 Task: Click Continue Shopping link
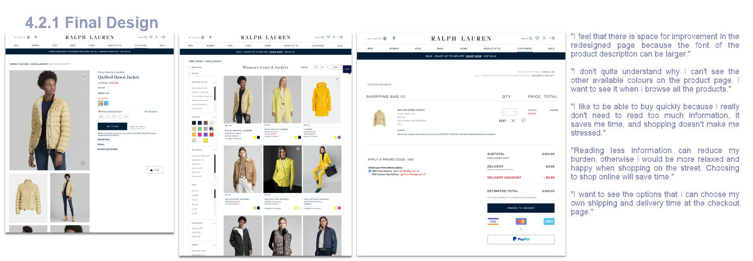379,84
